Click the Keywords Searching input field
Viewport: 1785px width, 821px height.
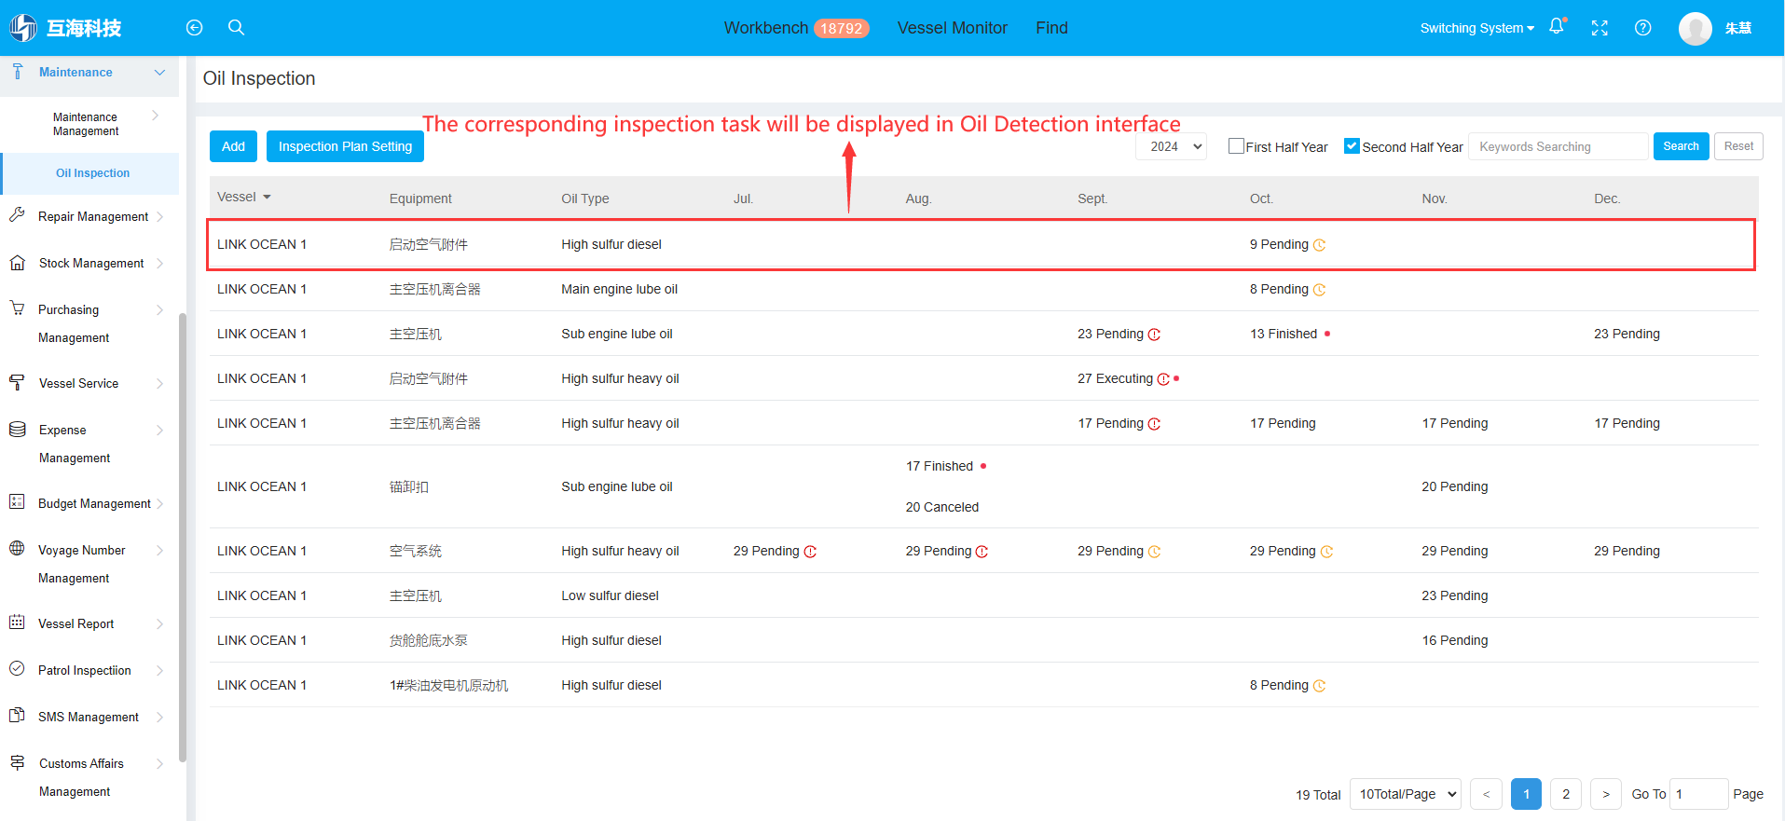(x=1558, y=146)
